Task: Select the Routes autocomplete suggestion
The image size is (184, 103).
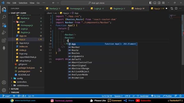Action: click(103, 53)
